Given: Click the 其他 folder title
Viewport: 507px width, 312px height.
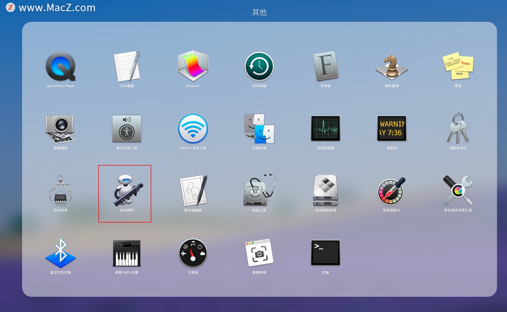Looking at the screenshot, I should point(259,12).
